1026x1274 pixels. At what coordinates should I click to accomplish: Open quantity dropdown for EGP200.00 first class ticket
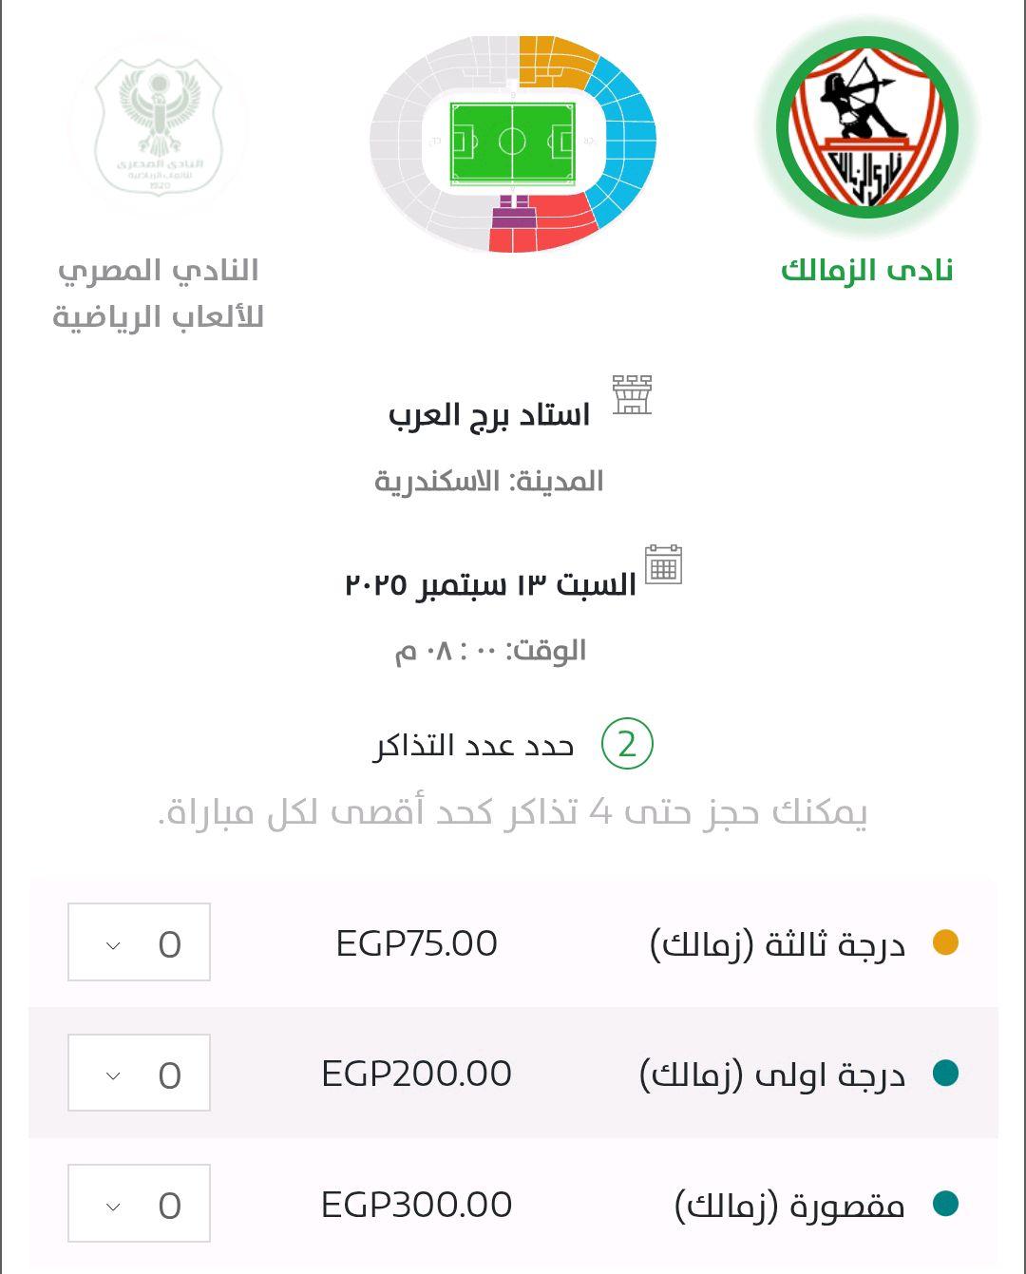click(139, 1073)
